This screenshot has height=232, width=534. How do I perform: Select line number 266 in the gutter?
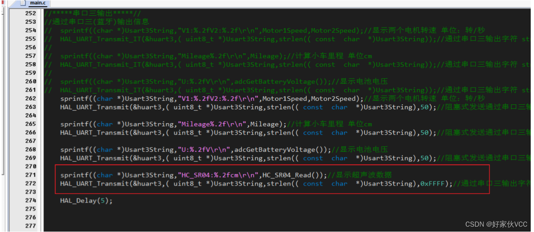point(30,133)
